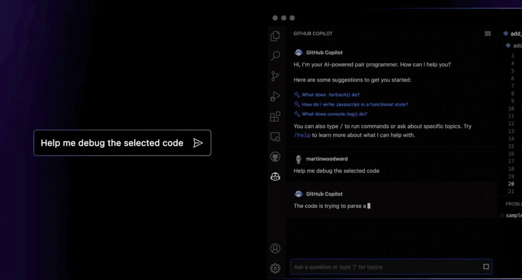Switch to the add_ editor tab
Screen dimensions: 522x280
coord(511,33)
